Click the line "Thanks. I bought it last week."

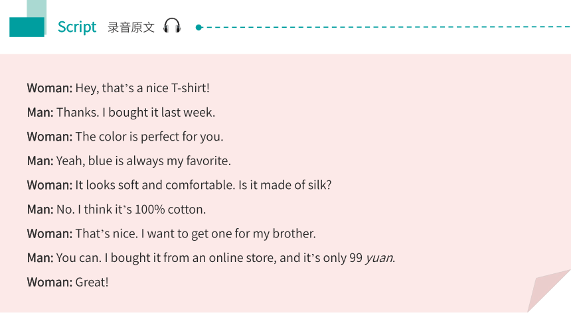pyautogui.click(x=136, y=113)
